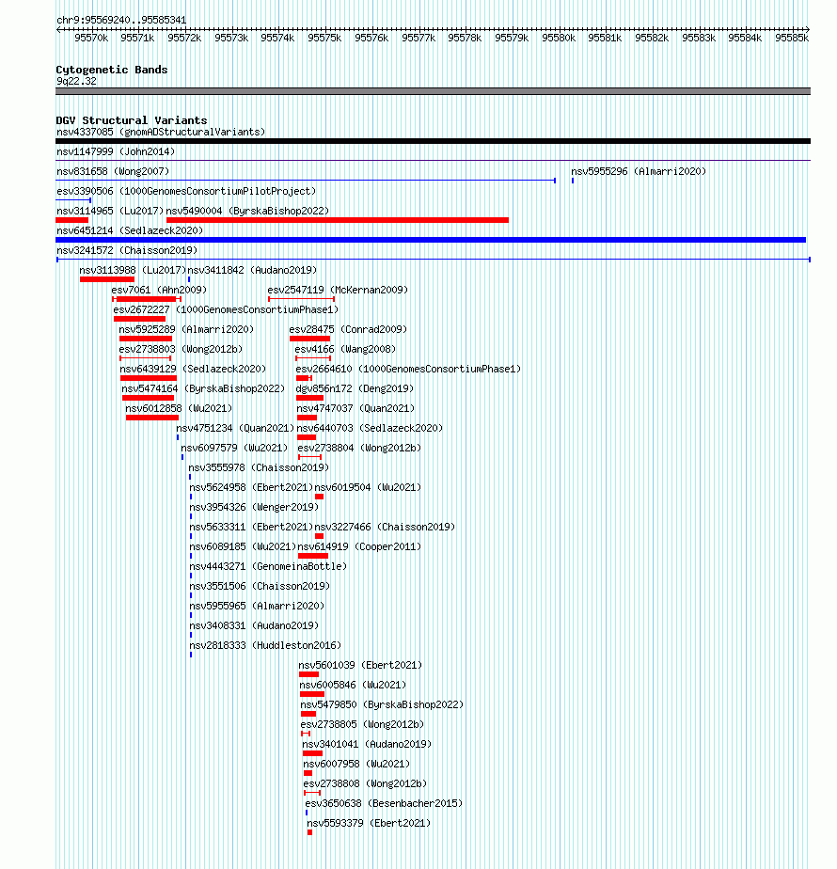Click nsv6097579 (Wu2021) label

click(x=234, y=448)
